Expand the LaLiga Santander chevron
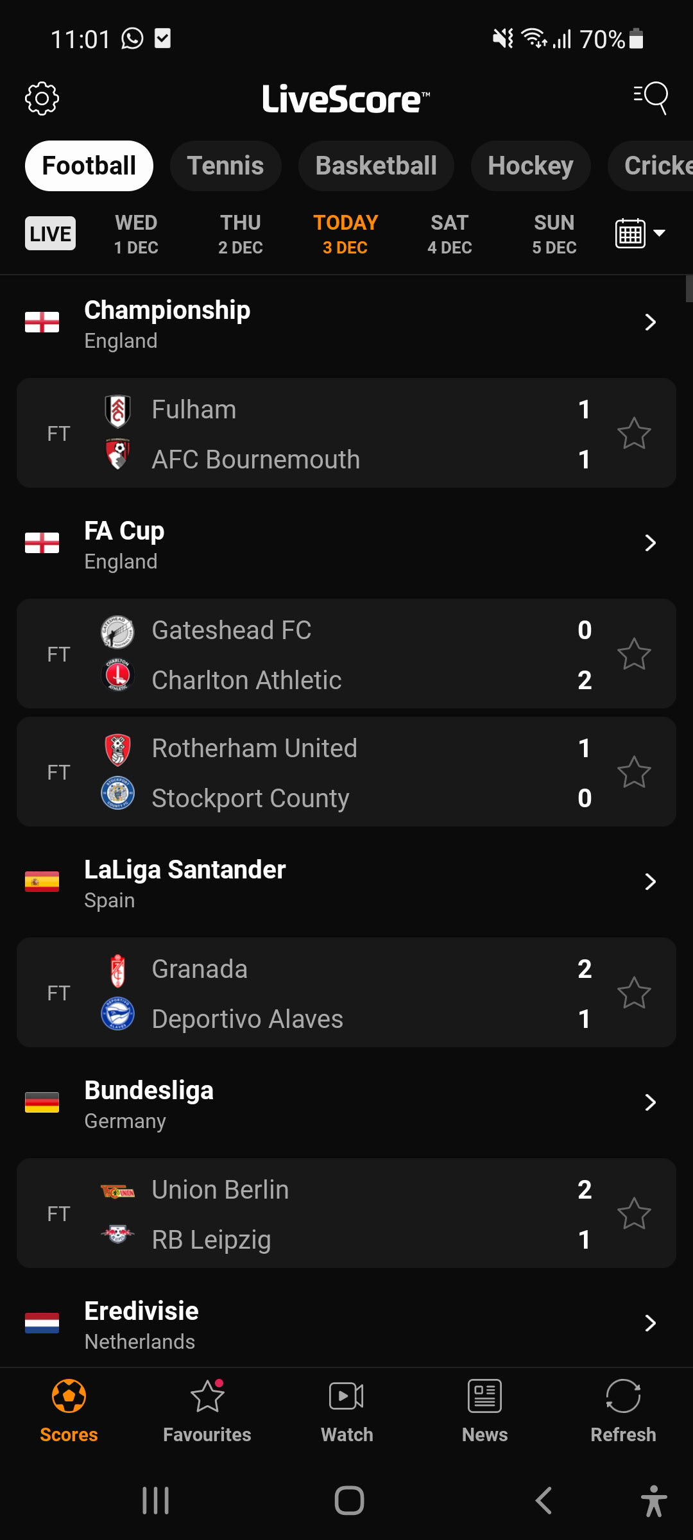The image size is (693, 1540). point(650,882)
